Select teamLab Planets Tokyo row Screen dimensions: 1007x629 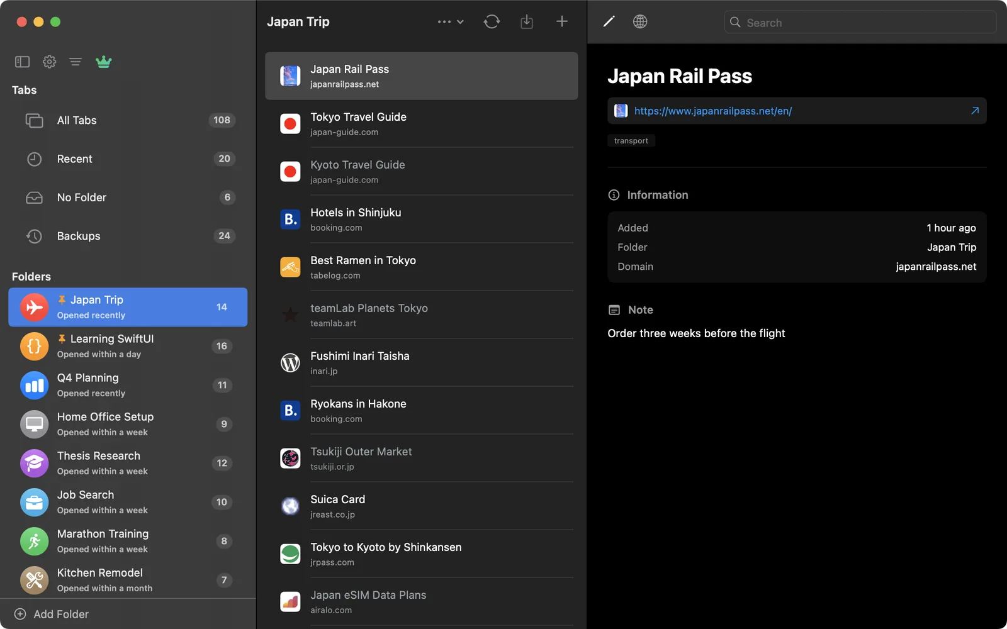point(422,315)
